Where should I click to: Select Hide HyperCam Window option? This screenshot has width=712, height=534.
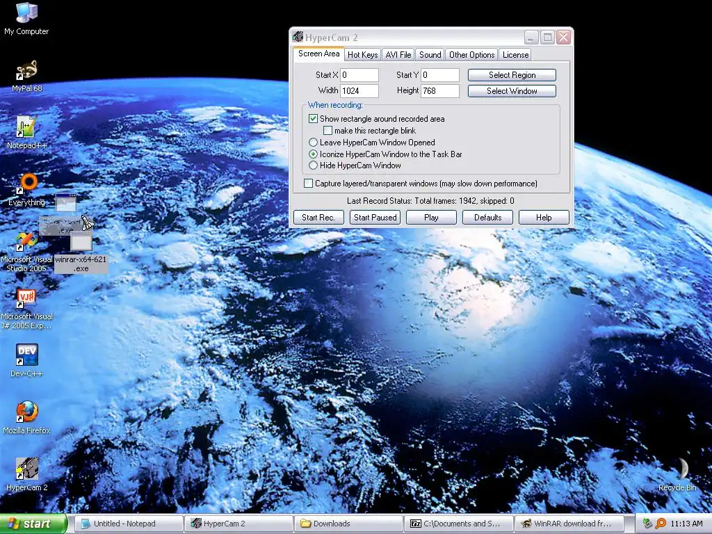(313, 165)
